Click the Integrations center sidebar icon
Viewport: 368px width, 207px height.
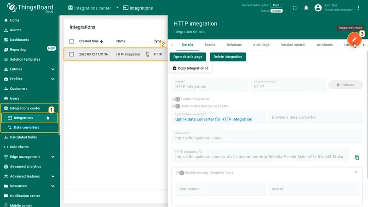pyautogui.click(x=6, y=108)
